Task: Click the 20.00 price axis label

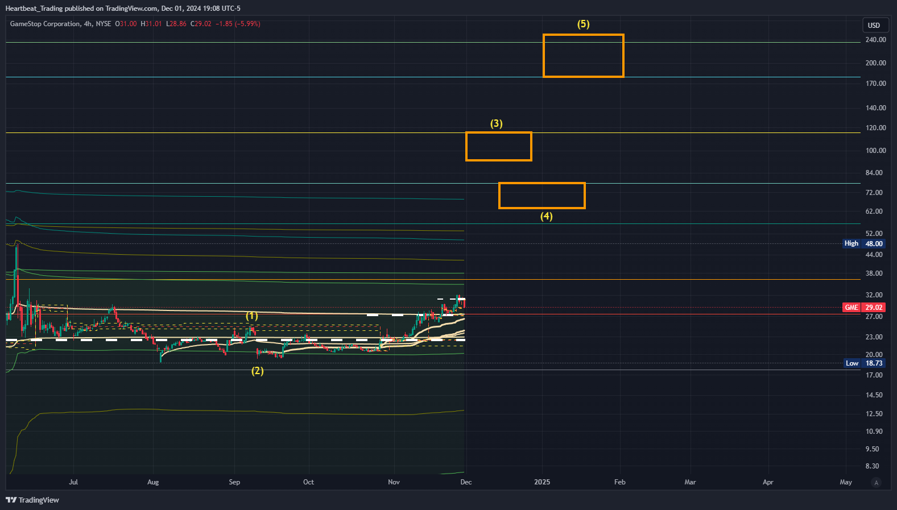Action: (x=874, y=355)
